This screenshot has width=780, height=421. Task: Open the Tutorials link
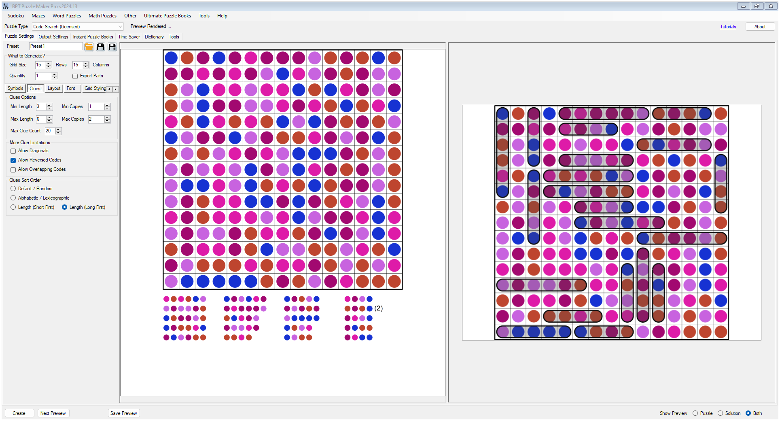(x=728, y=27)
